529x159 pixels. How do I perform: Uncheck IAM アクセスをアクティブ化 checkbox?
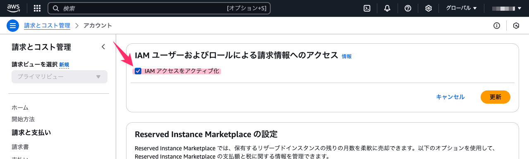pos(138,71)
